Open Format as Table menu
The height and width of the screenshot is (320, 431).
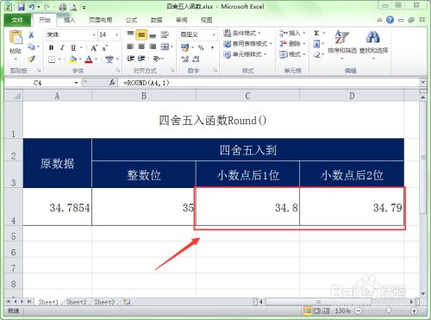coord(247,44)
